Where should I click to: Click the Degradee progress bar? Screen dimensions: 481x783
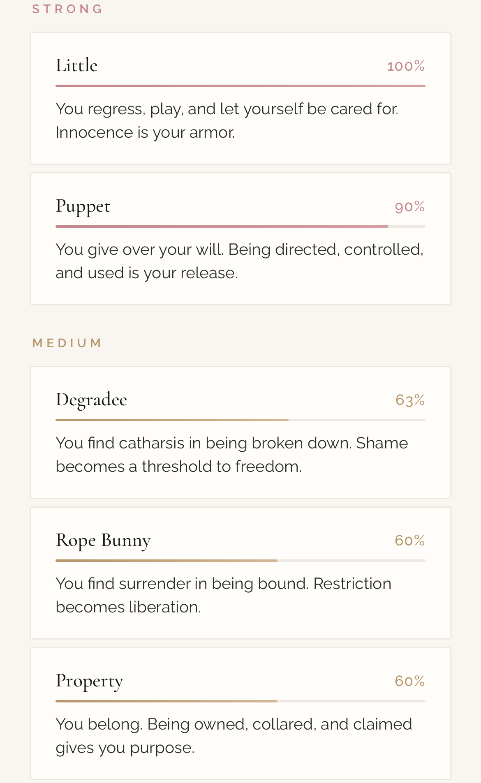point(240,420)
